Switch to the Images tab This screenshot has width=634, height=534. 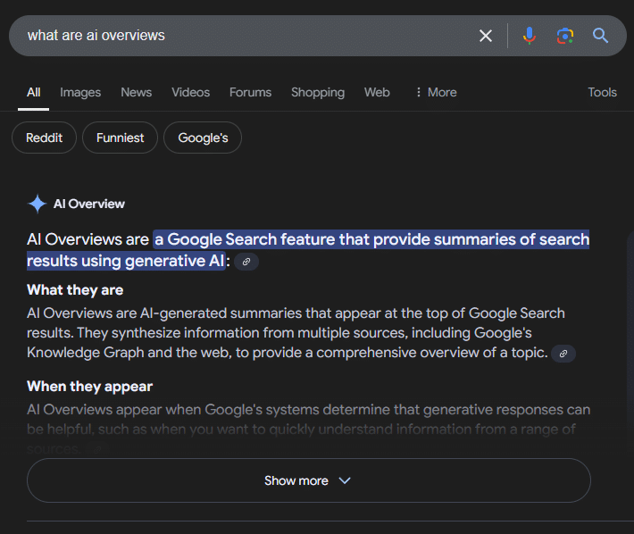click(x=80, y=92)
